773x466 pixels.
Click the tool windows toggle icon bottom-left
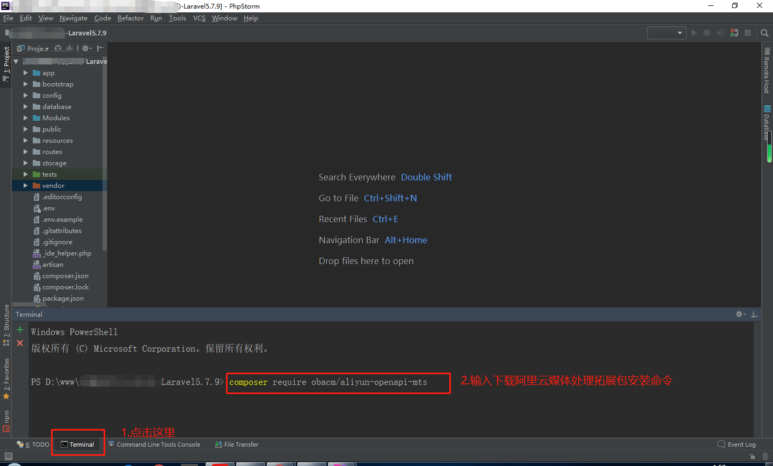pyautogui.click(x=8, y=456)
